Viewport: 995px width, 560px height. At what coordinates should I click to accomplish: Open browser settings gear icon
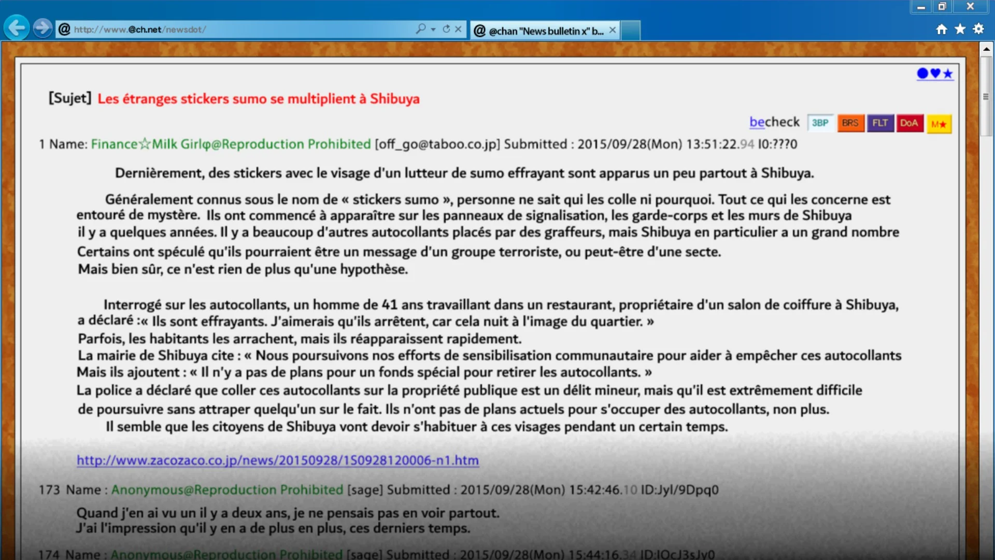pos(978,29)
